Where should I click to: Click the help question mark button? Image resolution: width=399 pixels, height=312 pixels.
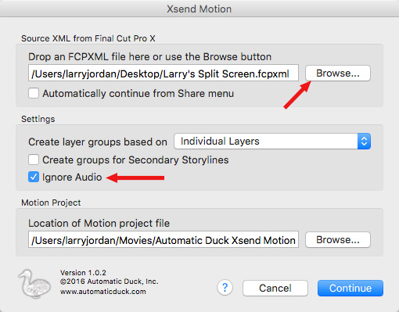[x=225, y=288]
